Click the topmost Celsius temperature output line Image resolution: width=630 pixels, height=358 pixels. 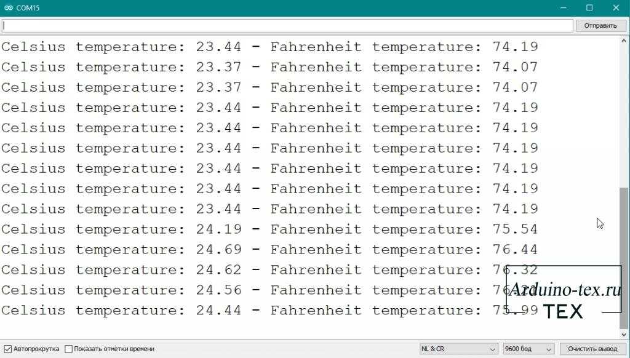tap(269, 47)
